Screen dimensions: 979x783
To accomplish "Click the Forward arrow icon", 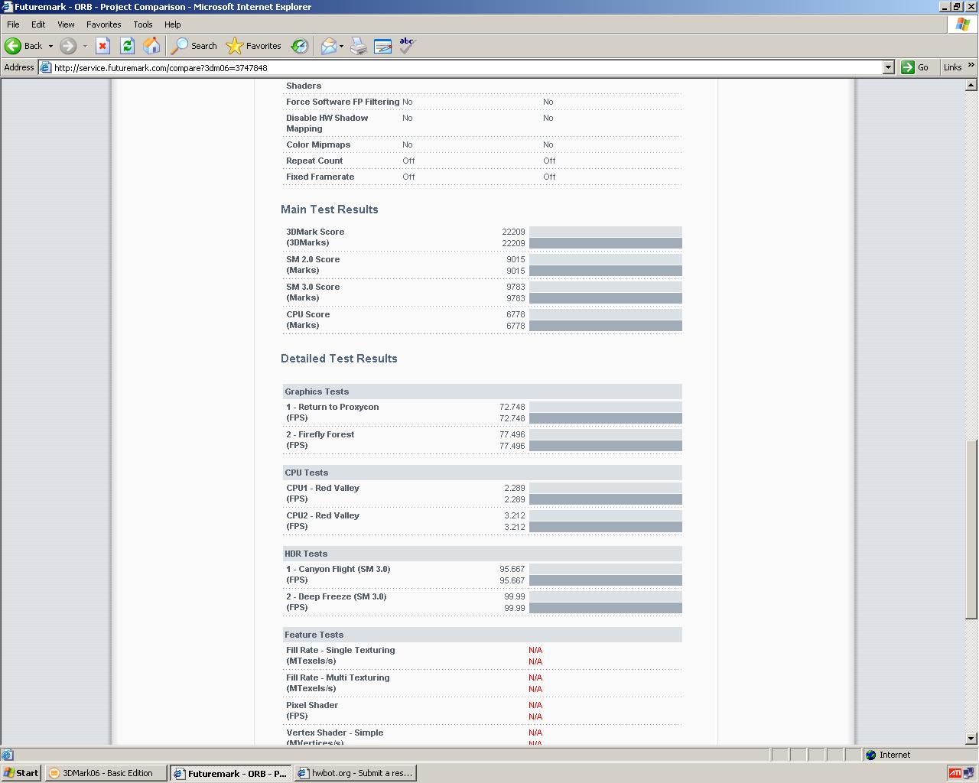I will pos(68,46).
